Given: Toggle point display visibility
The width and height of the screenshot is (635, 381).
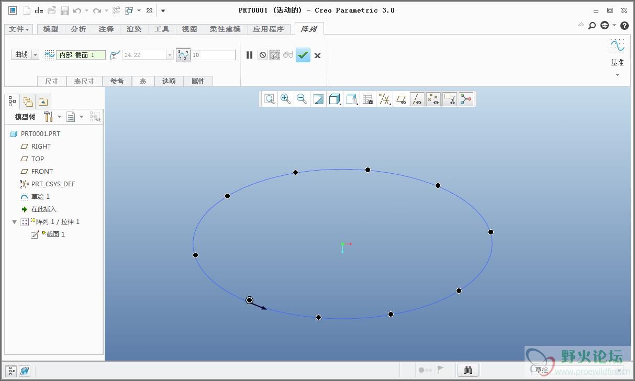Looking at the screenshot, I should 433,99.
